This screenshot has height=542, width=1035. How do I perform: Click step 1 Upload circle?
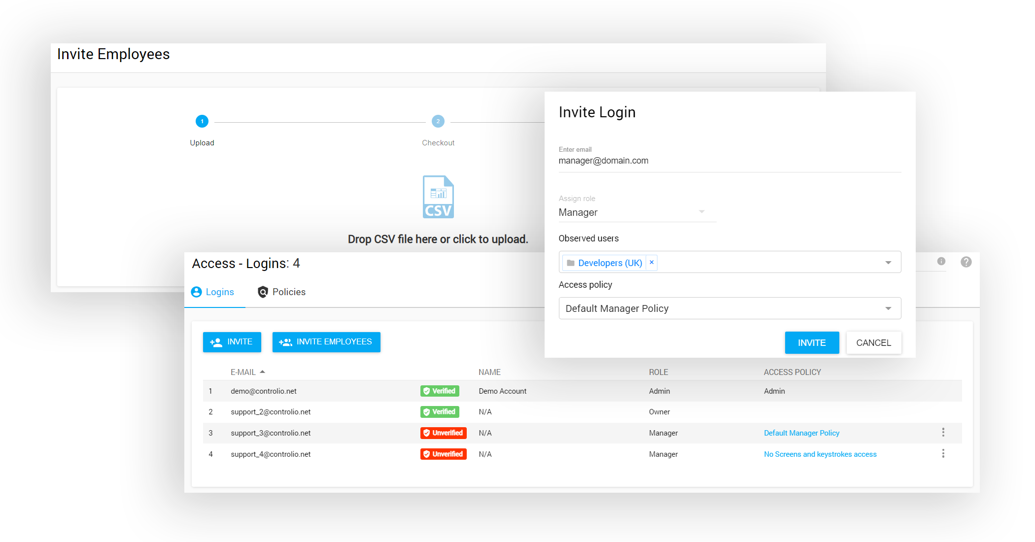pyautogui.click(x=202, y=121)
